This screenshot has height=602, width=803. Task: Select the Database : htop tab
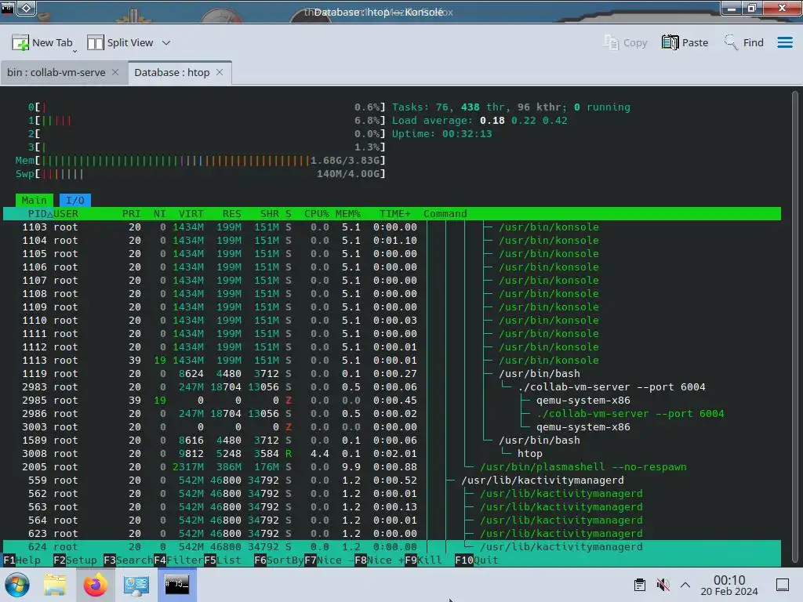172,72
